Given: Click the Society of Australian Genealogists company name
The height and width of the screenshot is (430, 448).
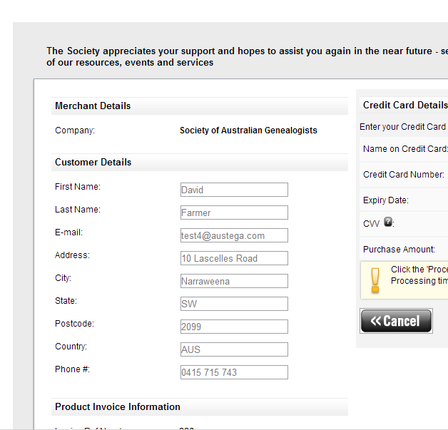Looking at the screenshot, I should click(x=248, y=130).
